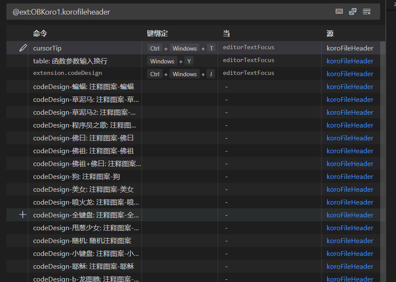Click editorTextFocus condition for table command
The image size is (396, 282).
pos(248,60)
